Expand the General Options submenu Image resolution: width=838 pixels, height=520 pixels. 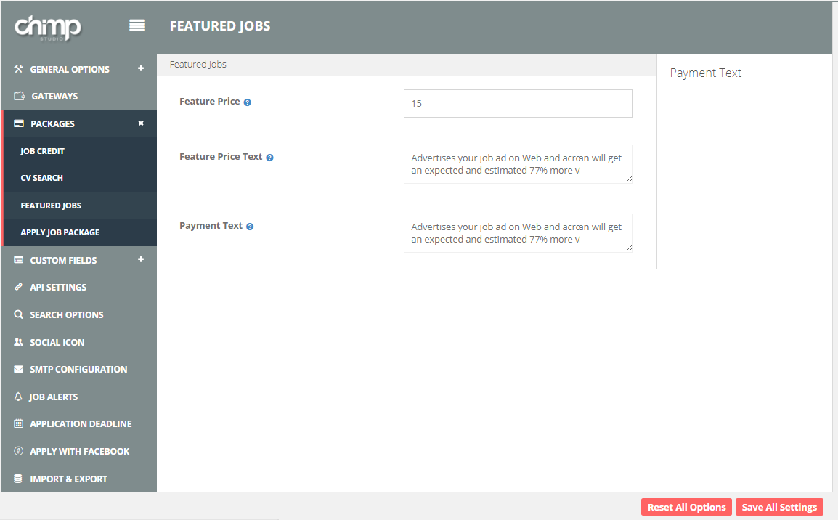tap(141, 69)
